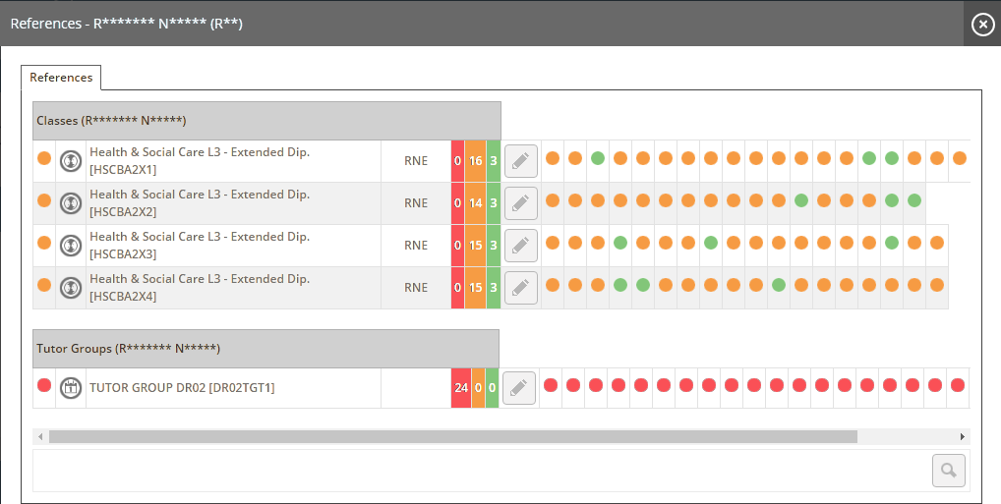Click pencil edit icon for Tutor Group DR02
1001x504 pixels.
[519, 388]
